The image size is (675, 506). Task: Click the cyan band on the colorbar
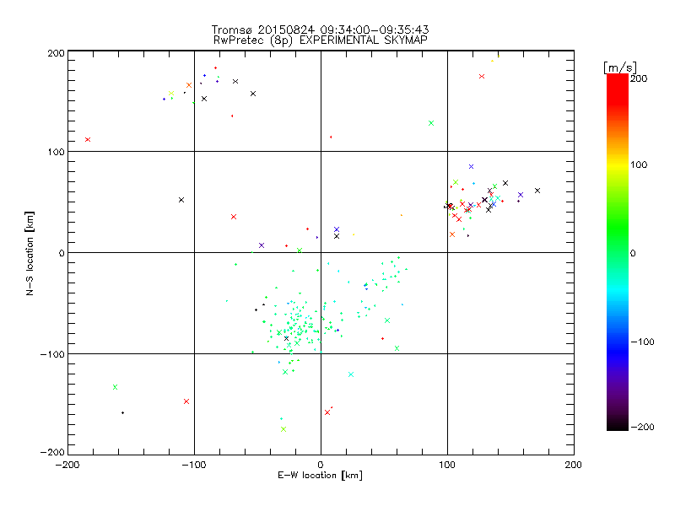618,288
